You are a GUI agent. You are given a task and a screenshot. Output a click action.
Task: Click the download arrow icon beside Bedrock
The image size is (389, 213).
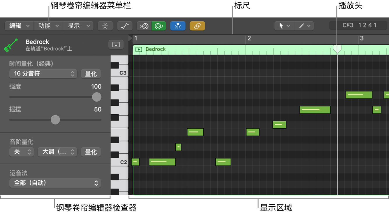116,44
